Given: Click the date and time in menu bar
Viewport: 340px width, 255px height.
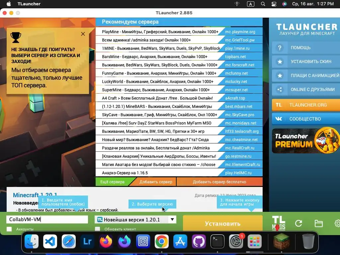Looking at the screenshot, I should tap(313, 4).
